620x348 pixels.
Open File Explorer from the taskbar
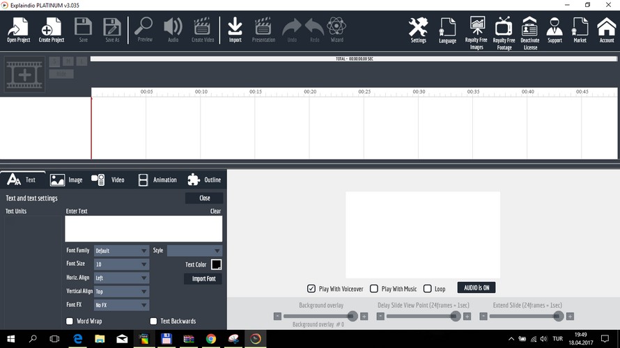click(x=100, y=338)
